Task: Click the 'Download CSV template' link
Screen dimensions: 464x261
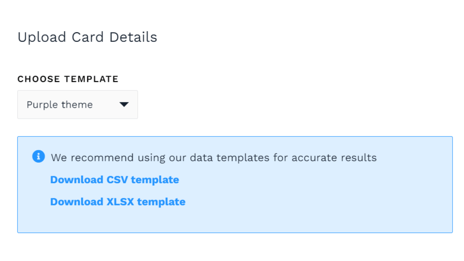Action: point(115,180)
